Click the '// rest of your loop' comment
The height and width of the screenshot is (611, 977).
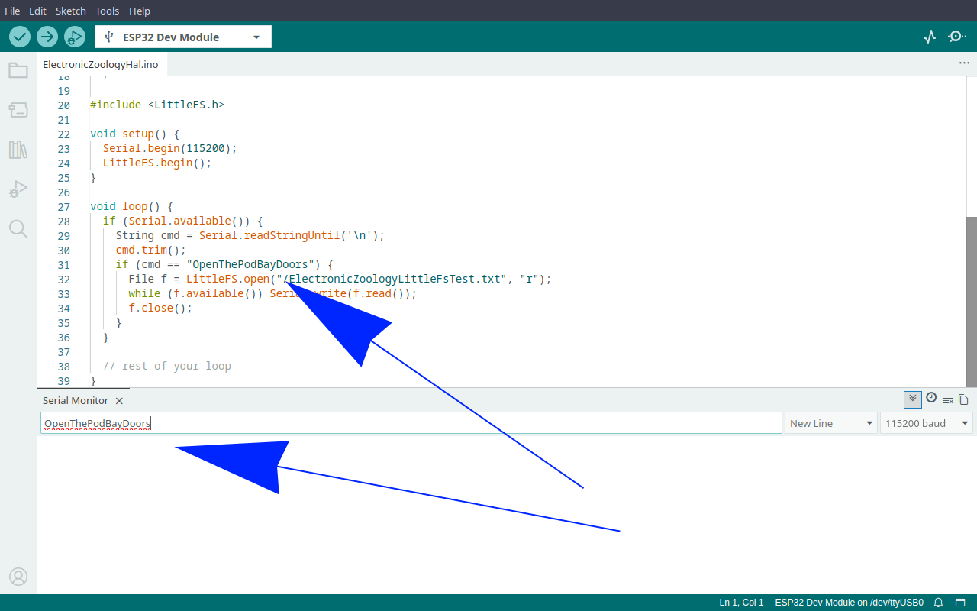point(167,367)
